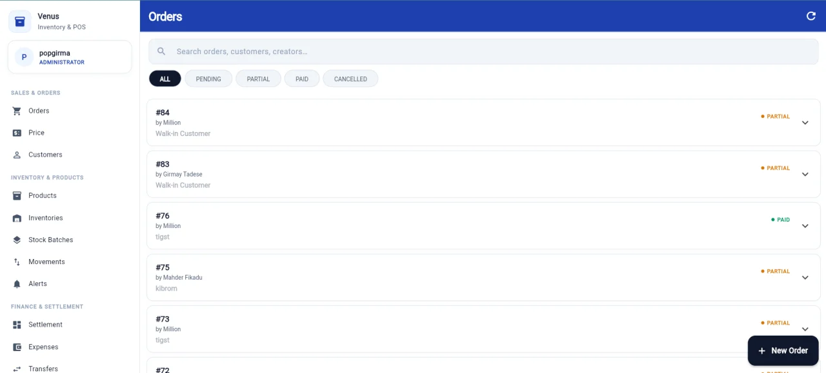Click customer 'tigst' on order #76
This screenshot has width=826, height=373.
tap(163, 237)
